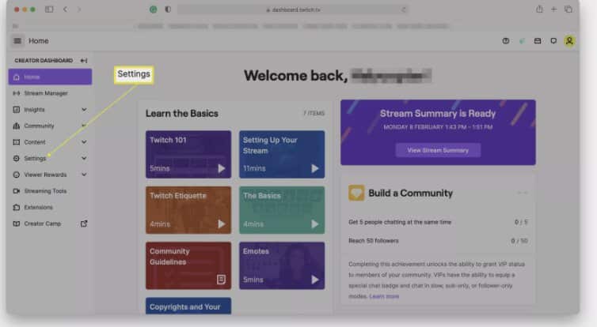Viewport: 597px width, 327px height.
Task: Open Viewer Rewards in the sidebar
Action: pyautogui.click(x=45, y=175)
